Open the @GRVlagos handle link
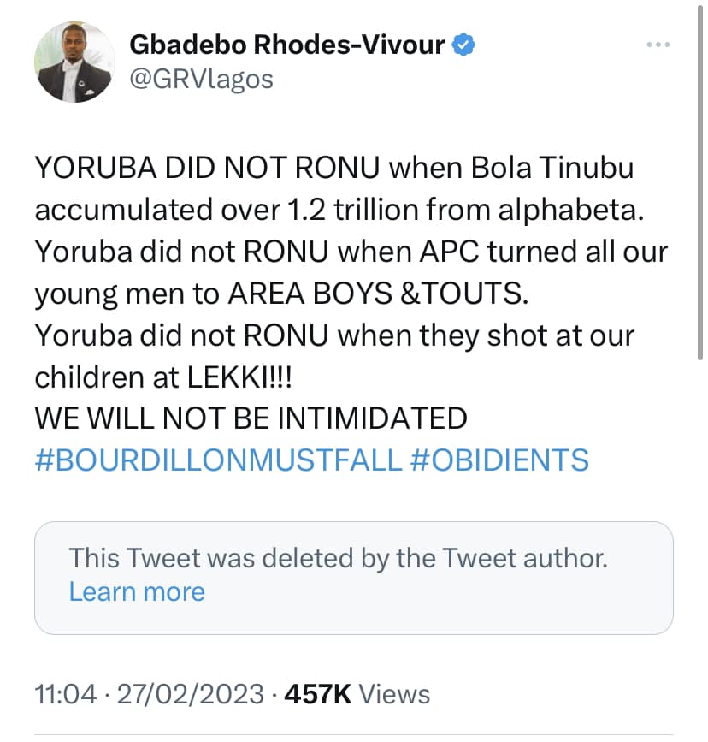 (201, 79)
